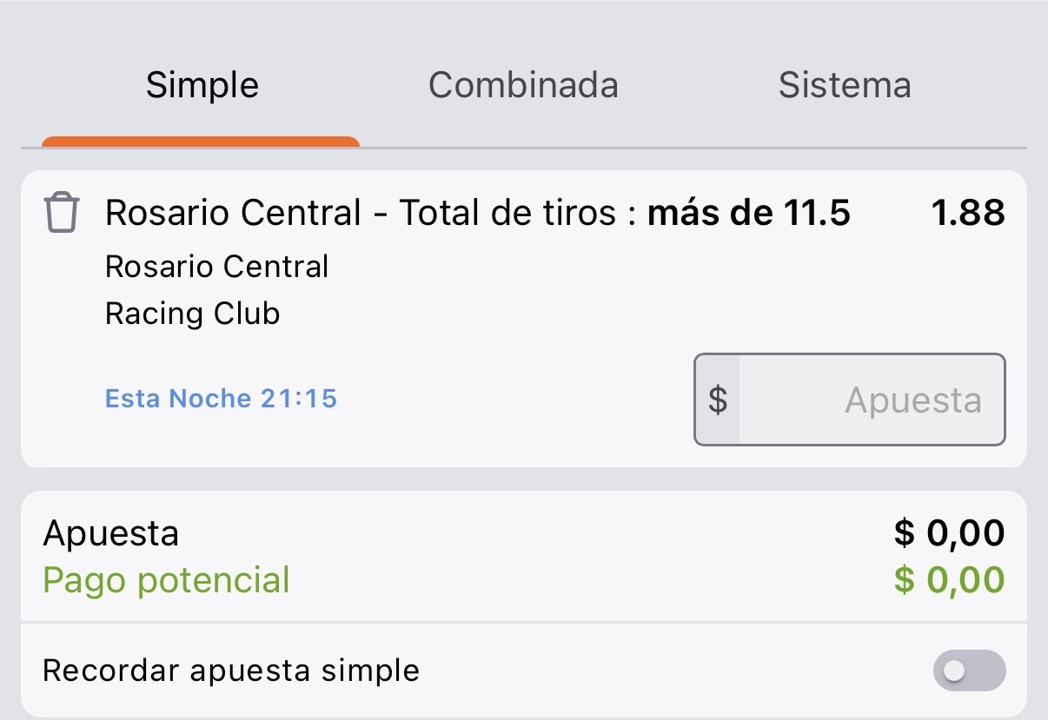Click the black Apuesta total amount
The height and width of the screenshot is (720, 1048).
[950, 533]
